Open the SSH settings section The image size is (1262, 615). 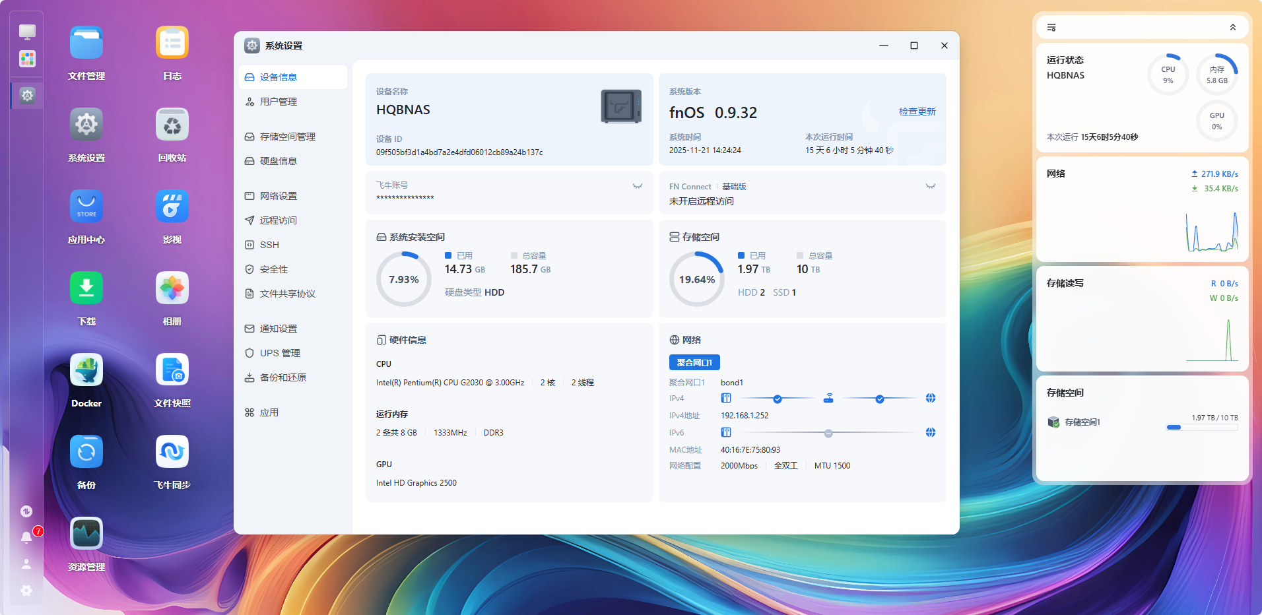point(269,245)
